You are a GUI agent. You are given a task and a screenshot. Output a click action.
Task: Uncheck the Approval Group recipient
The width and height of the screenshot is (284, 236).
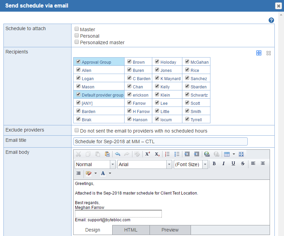(x=78, y=61)
